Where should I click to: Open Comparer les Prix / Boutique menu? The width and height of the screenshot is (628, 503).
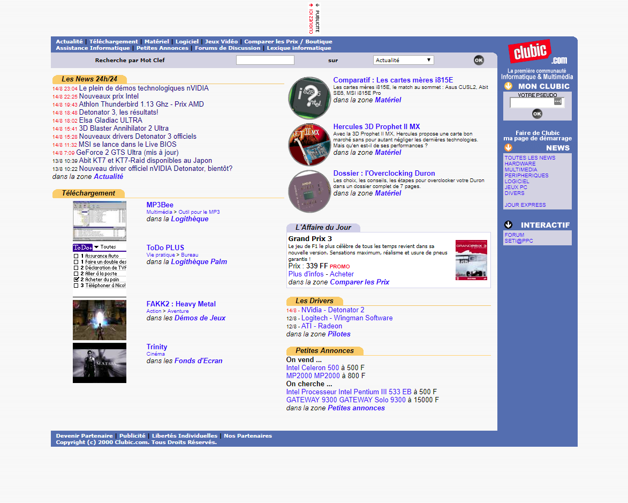click(288, 41)
